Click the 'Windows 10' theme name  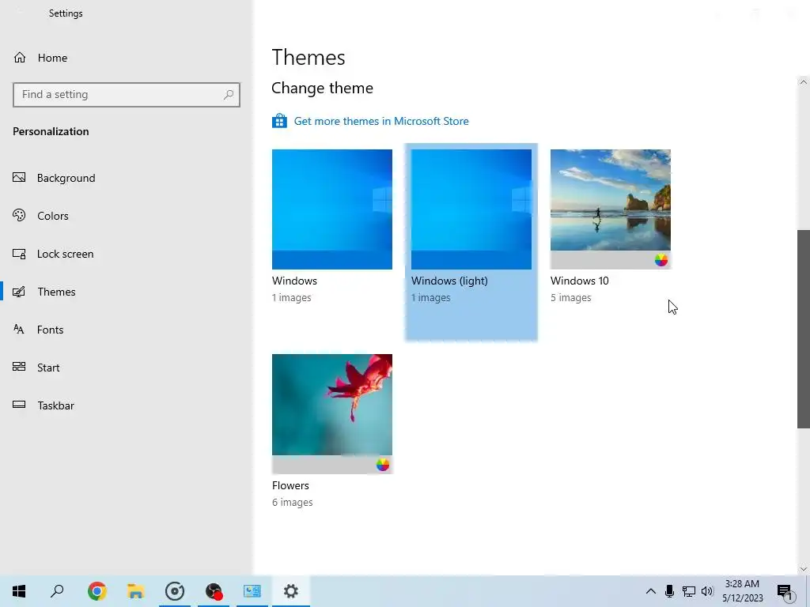click(580, 281)
